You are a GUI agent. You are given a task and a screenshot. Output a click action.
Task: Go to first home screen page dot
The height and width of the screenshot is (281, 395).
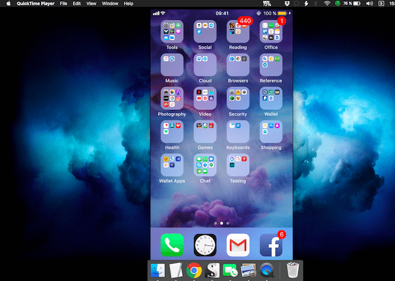point(215,224)
